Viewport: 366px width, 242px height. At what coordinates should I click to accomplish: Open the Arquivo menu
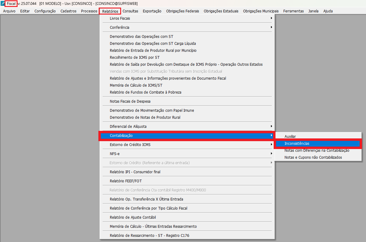[x=9, y=11]
